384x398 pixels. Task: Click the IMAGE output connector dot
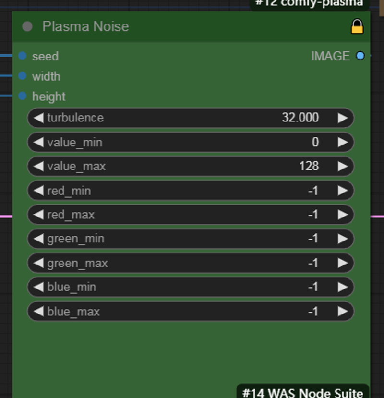pos(360,56)
